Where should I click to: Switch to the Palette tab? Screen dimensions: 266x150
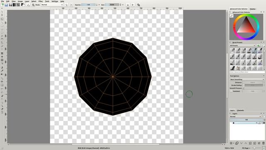pyautogui.click(x=253, y=9)
